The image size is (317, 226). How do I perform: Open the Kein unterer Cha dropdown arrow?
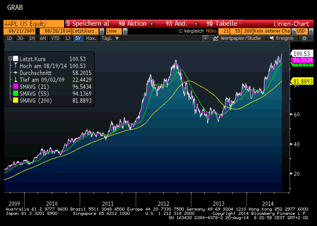[x=294, y=31]
